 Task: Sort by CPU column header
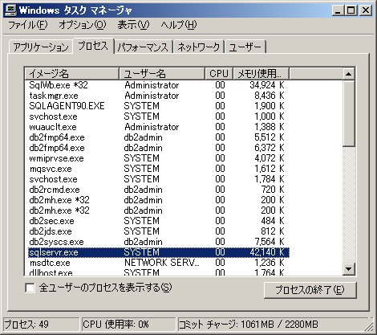(219, 74)
